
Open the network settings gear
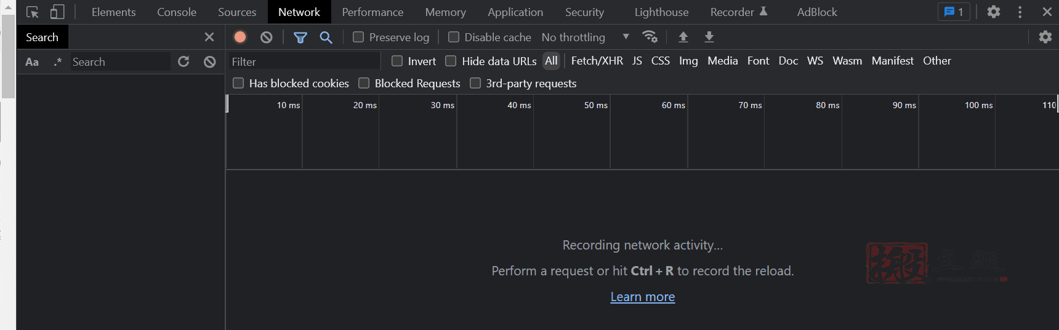(1045, 37)
